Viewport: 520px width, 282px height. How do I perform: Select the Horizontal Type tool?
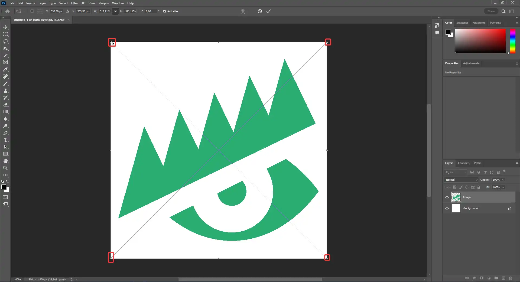5,140
